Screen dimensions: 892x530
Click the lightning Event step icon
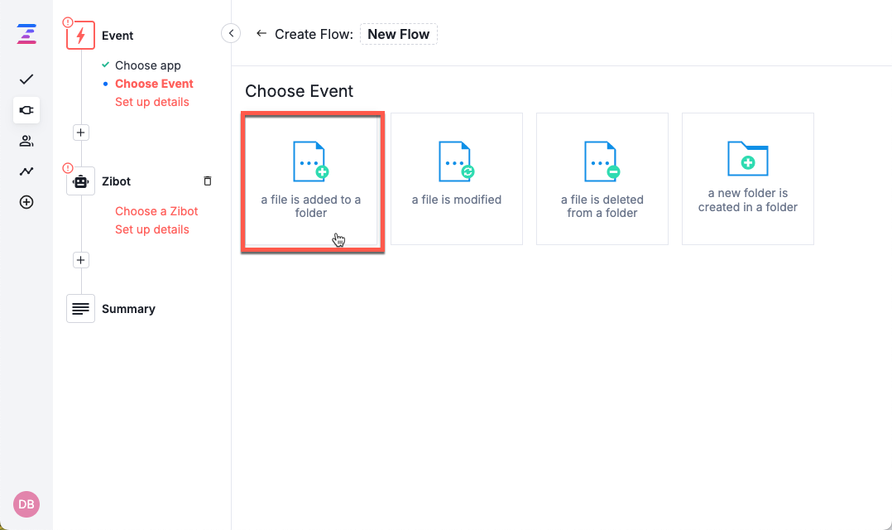80,35
